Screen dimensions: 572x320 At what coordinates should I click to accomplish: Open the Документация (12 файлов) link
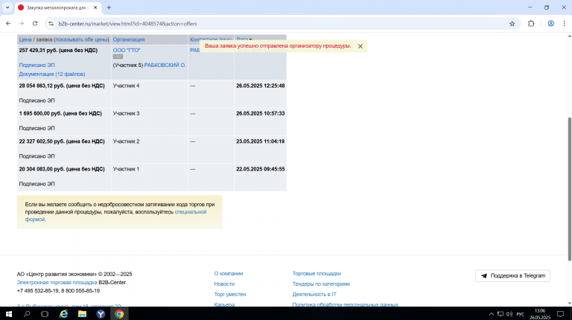[52, 74]
